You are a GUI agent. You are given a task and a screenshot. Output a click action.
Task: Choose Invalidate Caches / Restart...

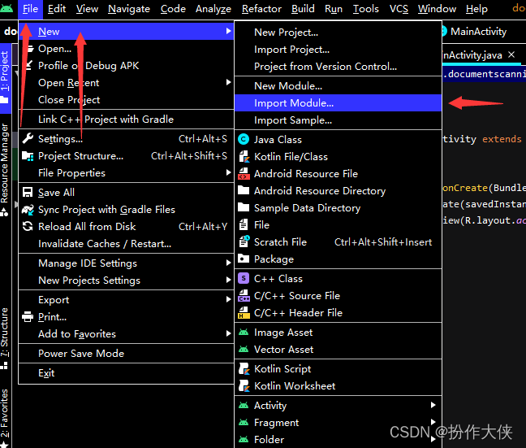126,244
